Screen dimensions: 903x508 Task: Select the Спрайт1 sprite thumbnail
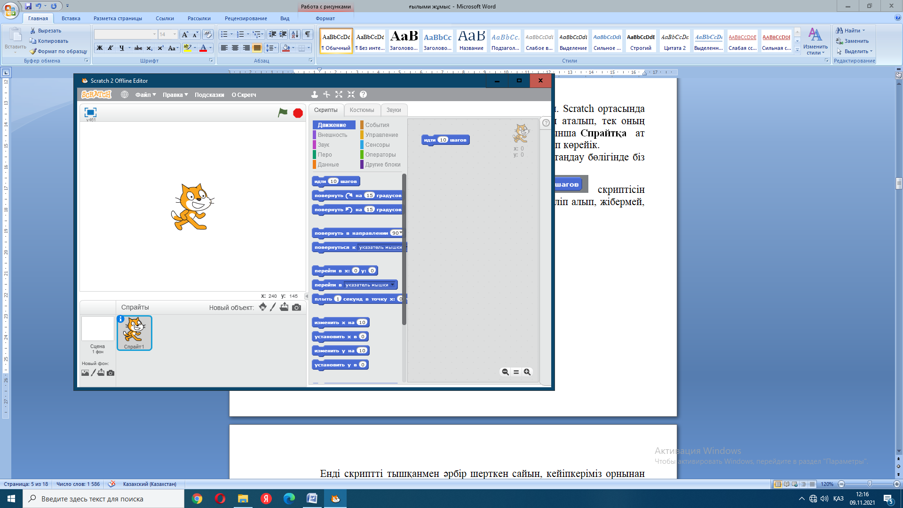(134, 333)
